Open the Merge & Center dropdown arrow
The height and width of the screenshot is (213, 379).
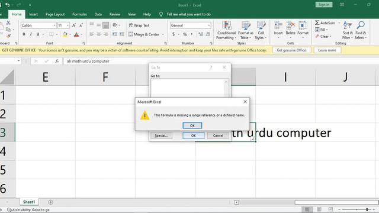(163, 34)
